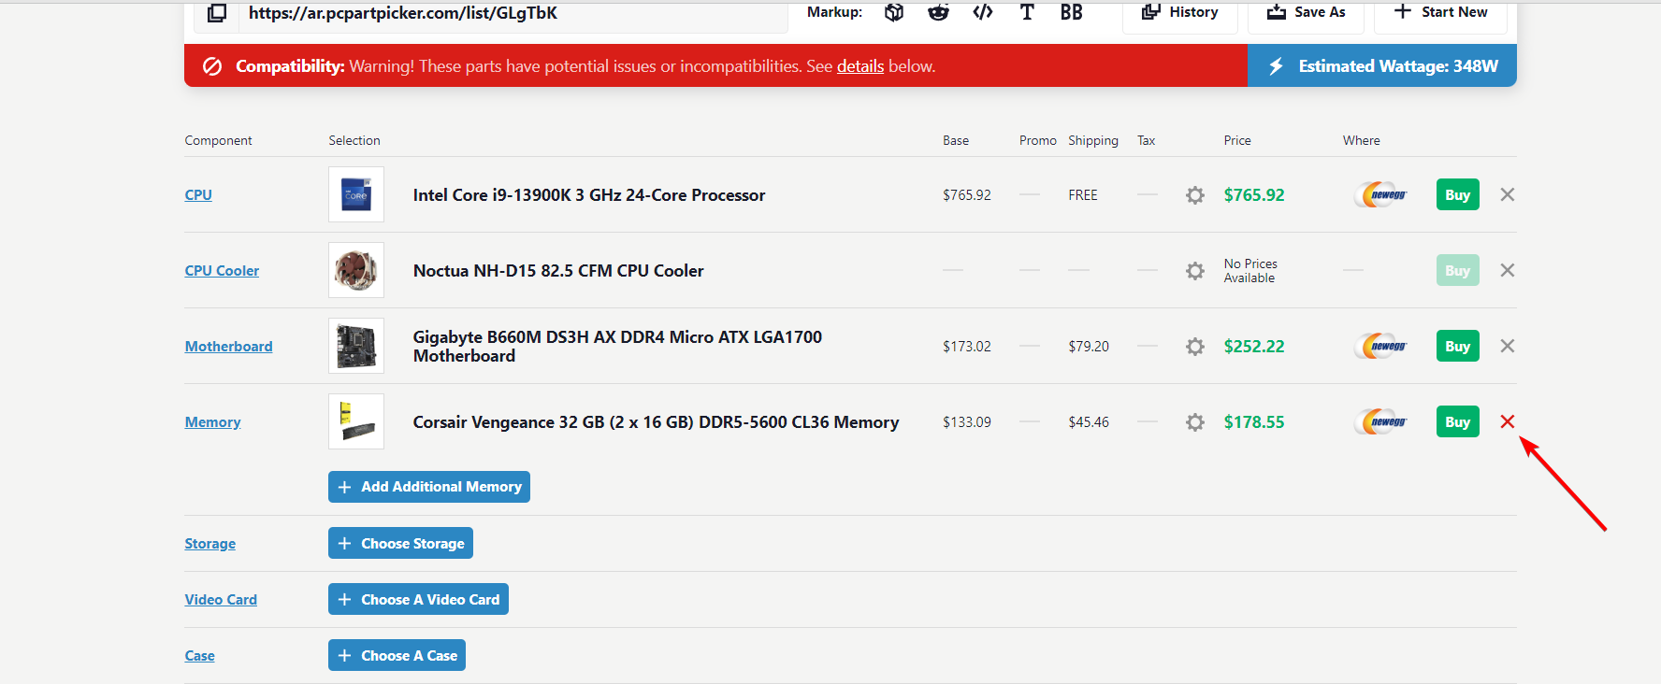This screenshot has height=684, width=1661.
Task: Click the Save As button
Action: [1306, 13]
